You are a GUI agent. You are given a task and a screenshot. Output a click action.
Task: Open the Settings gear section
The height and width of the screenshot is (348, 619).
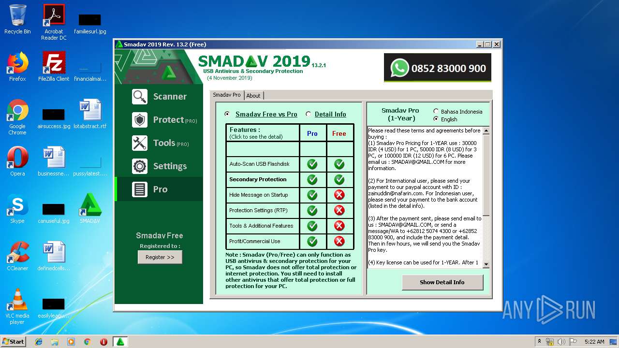159,166
